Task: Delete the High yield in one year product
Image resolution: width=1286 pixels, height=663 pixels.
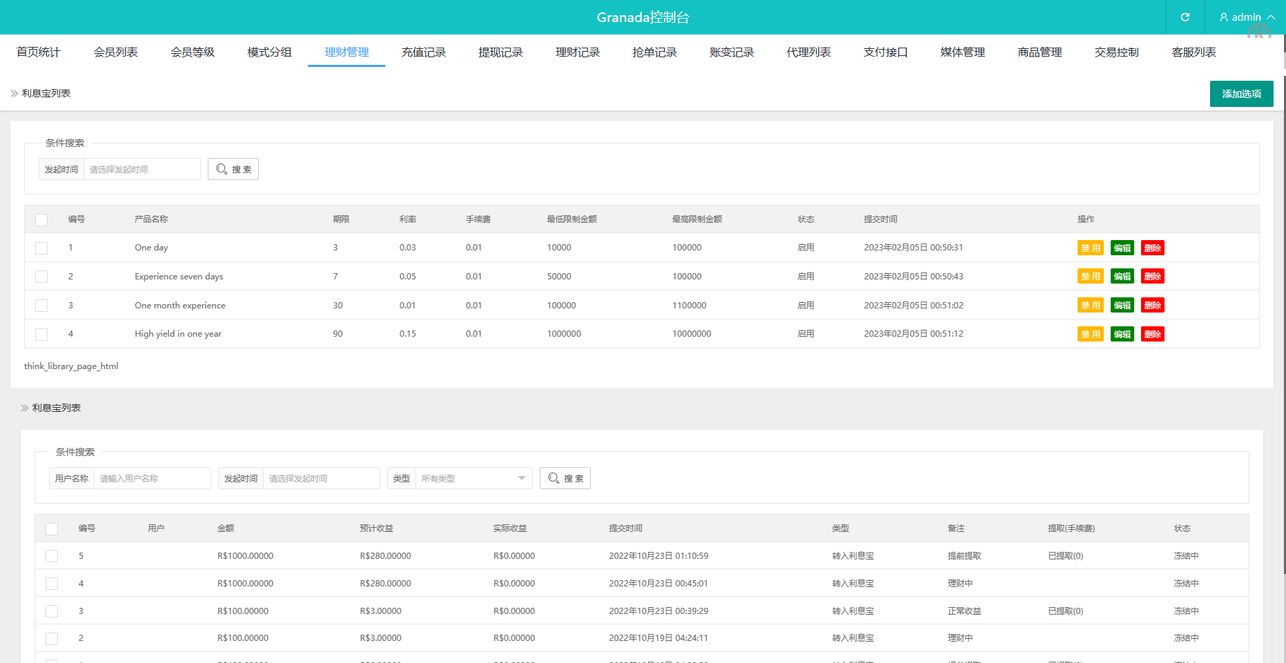Action: coord(1152,335)
